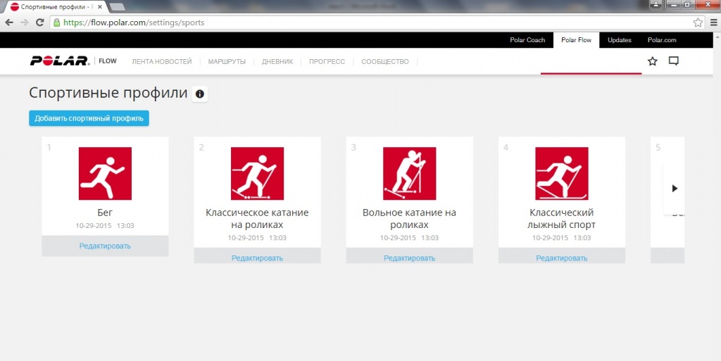Click the green padlock security icon
Viewport: 721px width, 361px height.
pyautogui.click(x=56, y=23)
